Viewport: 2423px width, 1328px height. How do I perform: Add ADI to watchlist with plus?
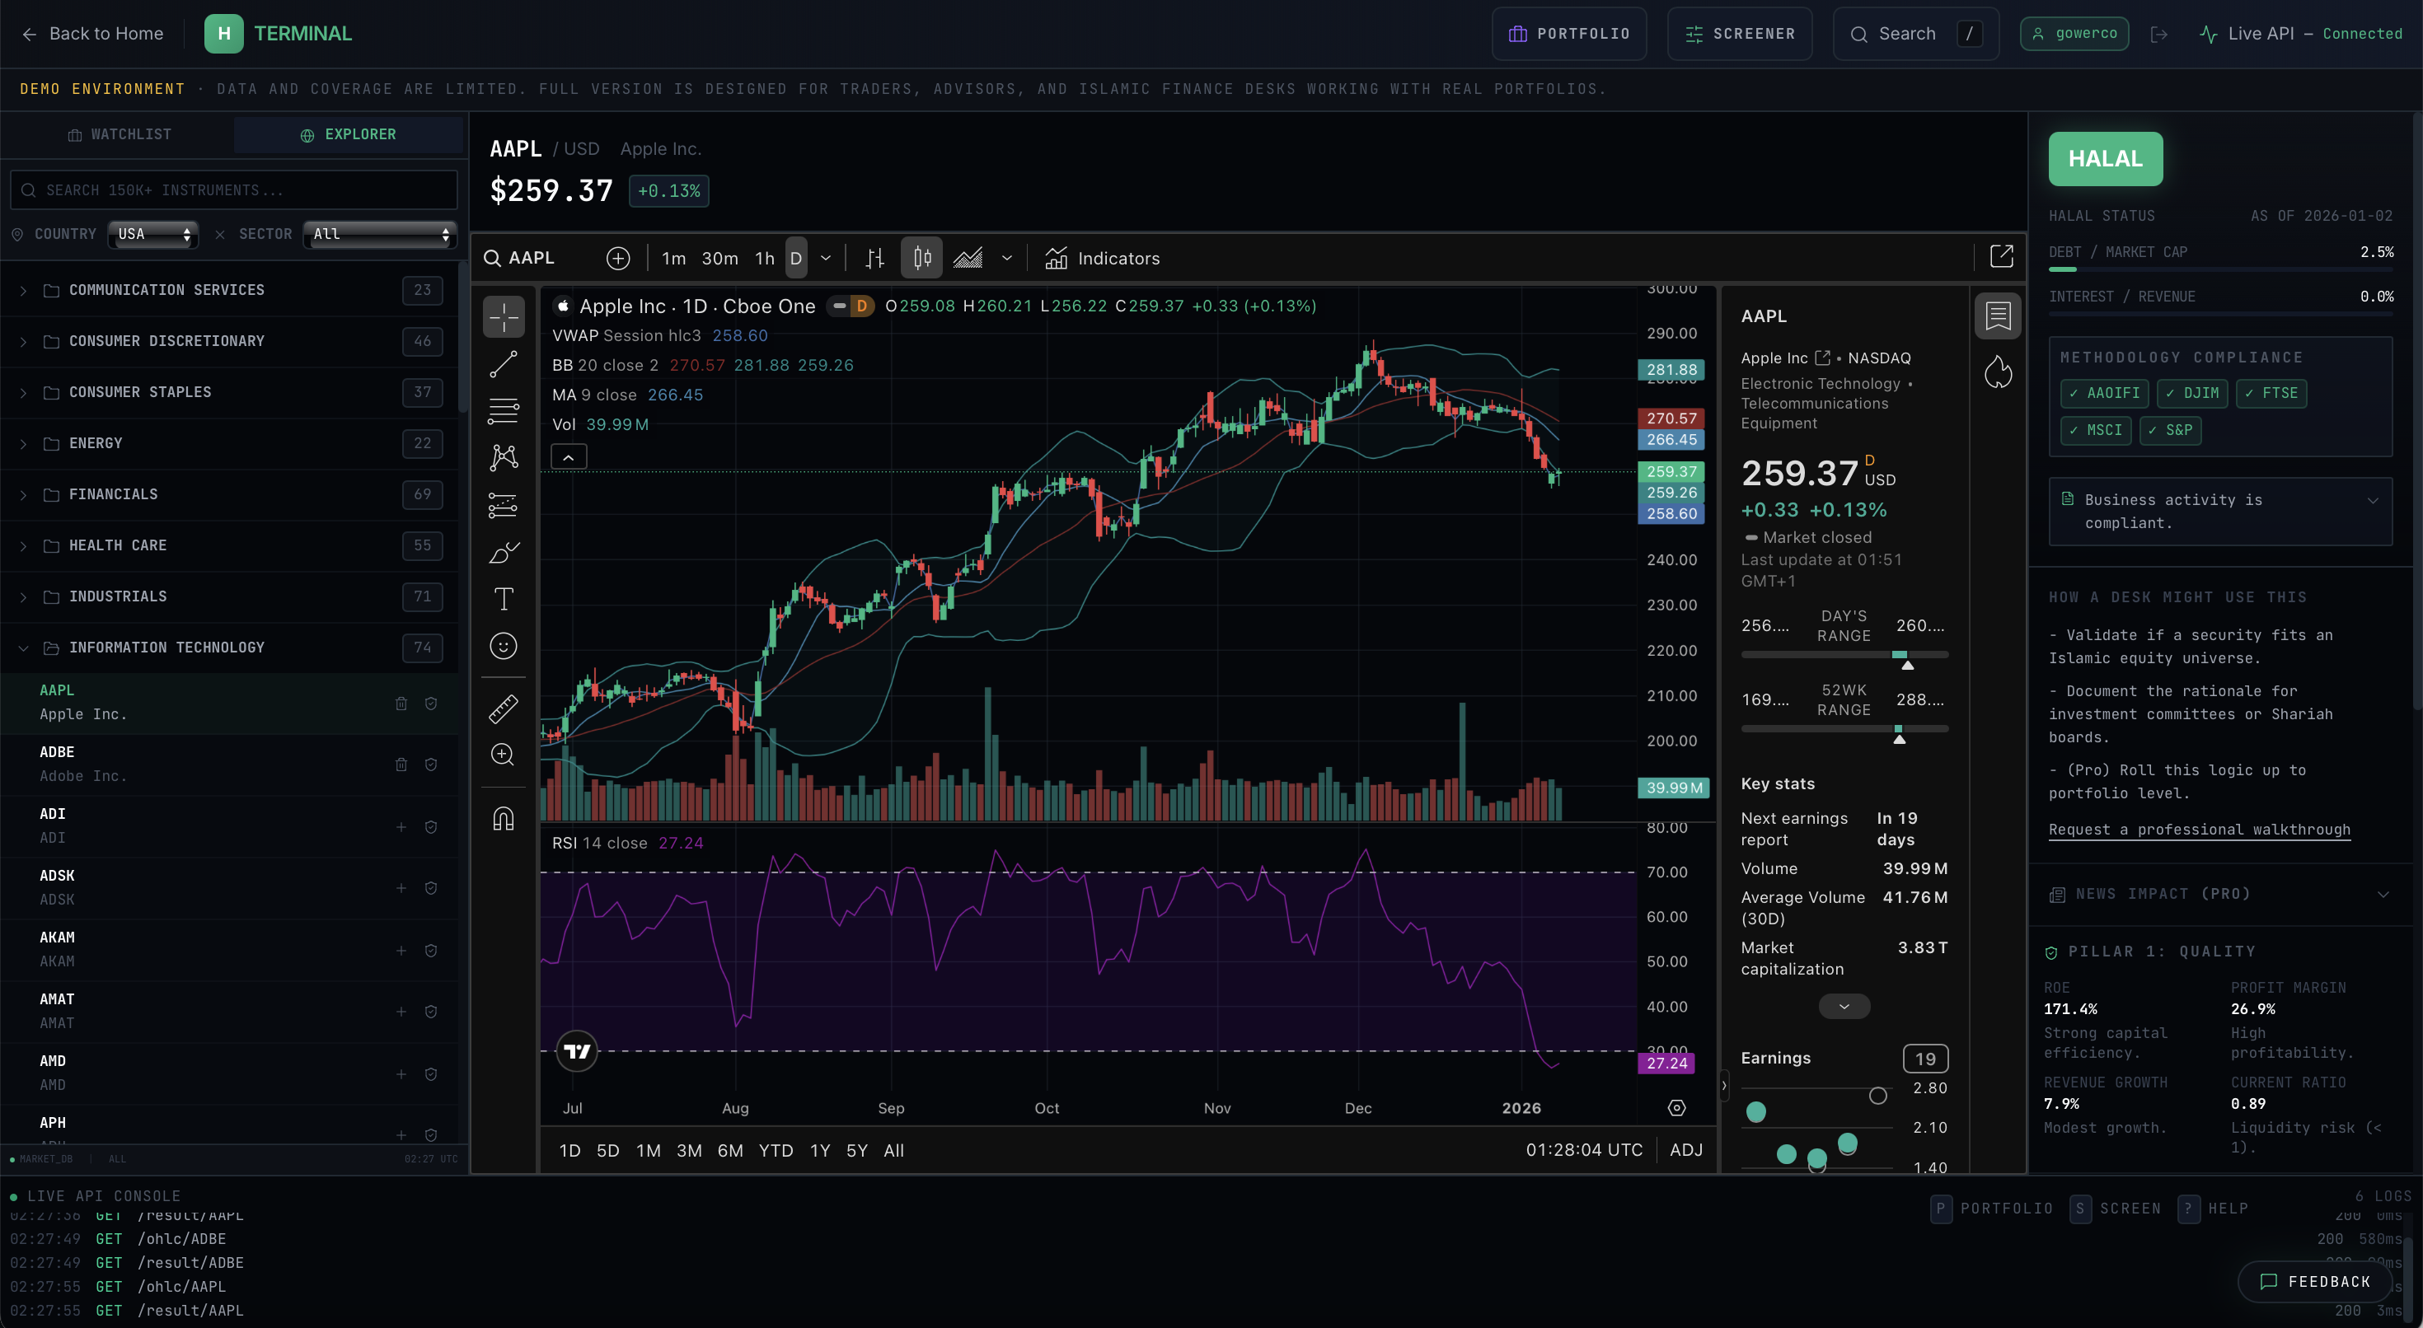pyautogui.click(x=401, y=827)
